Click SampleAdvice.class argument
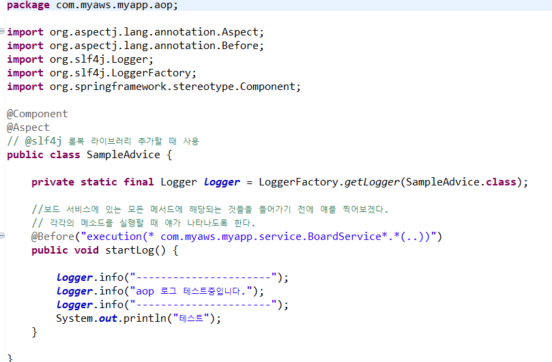 (461, 182)
